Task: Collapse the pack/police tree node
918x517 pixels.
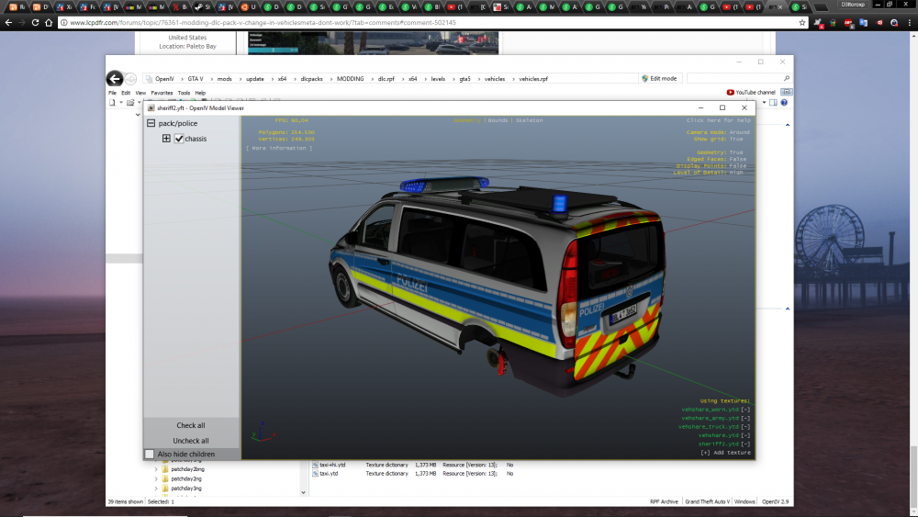Action: (x=151, y=123)
